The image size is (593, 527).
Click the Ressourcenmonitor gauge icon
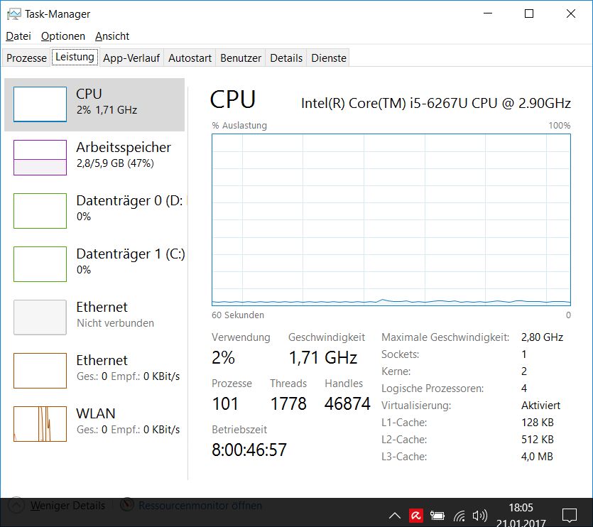pyautogui.click(x=127, y=505)
